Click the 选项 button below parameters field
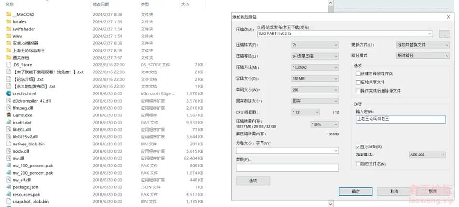 253,181
